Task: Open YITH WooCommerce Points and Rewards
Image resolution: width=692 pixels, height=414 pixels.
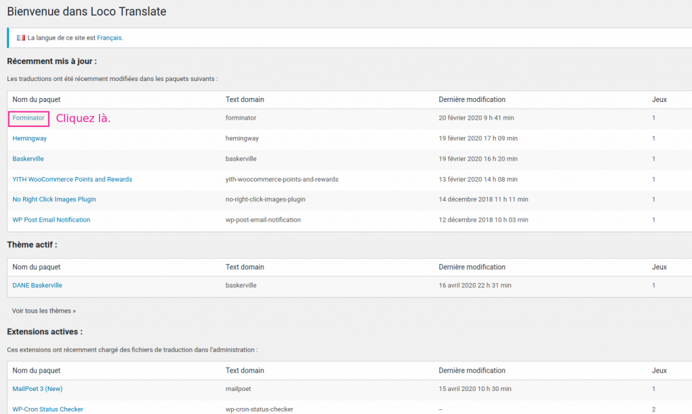Action: pyautogui.click(x=72, y=180)
